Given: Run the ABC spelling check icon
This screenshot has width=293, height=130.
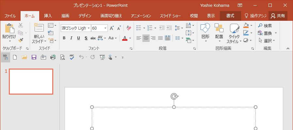Looking at the screenshot, I should click(x=72, y=57).
